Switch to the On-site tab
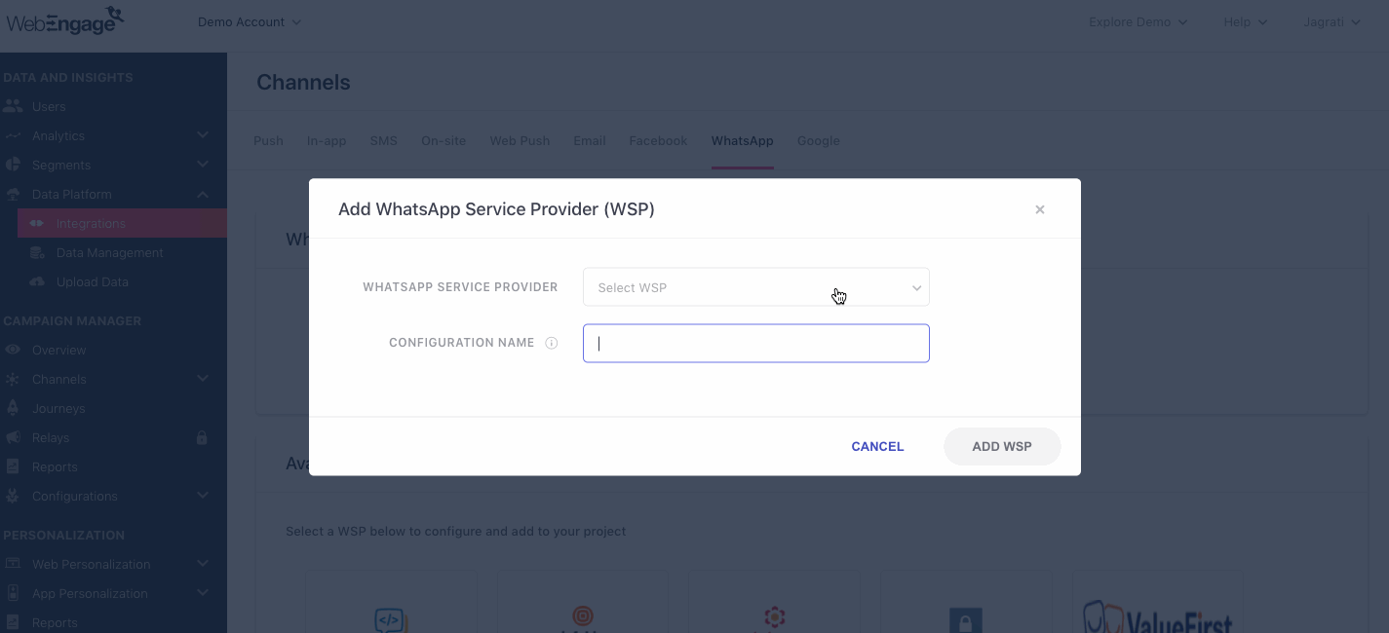 click(x=444, y=140)
